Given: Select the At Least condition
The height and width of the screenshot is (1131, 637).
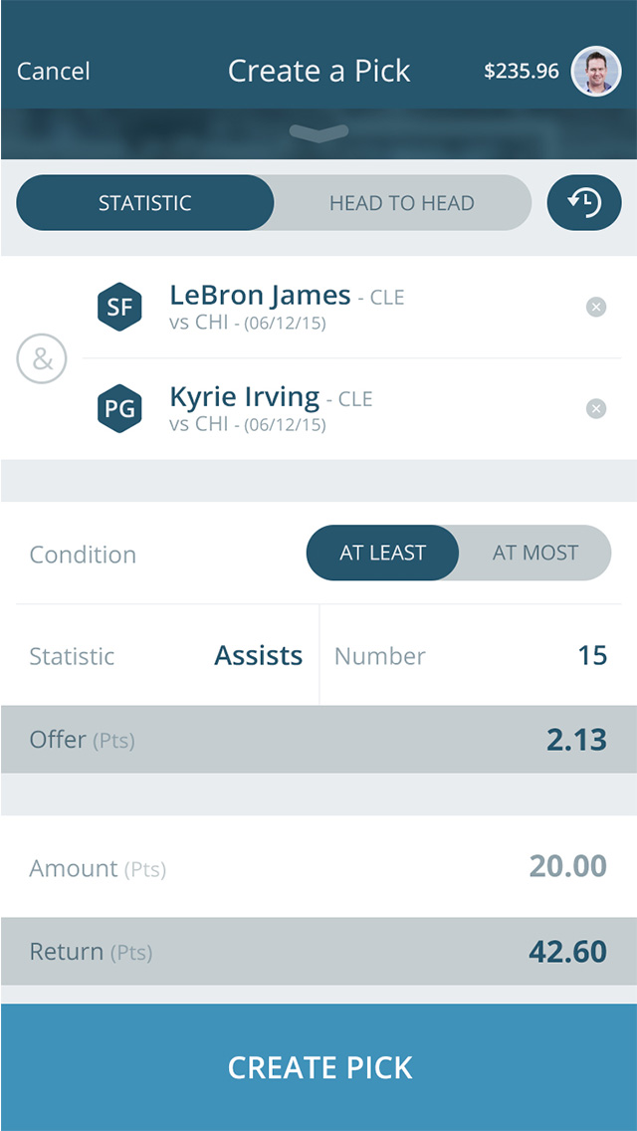Looking at the screenshot, I should (x=383, y=553).
